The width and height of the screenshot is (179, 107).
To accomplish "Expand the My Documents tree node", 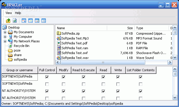I will pyautogui.click(x=5, y=32).
